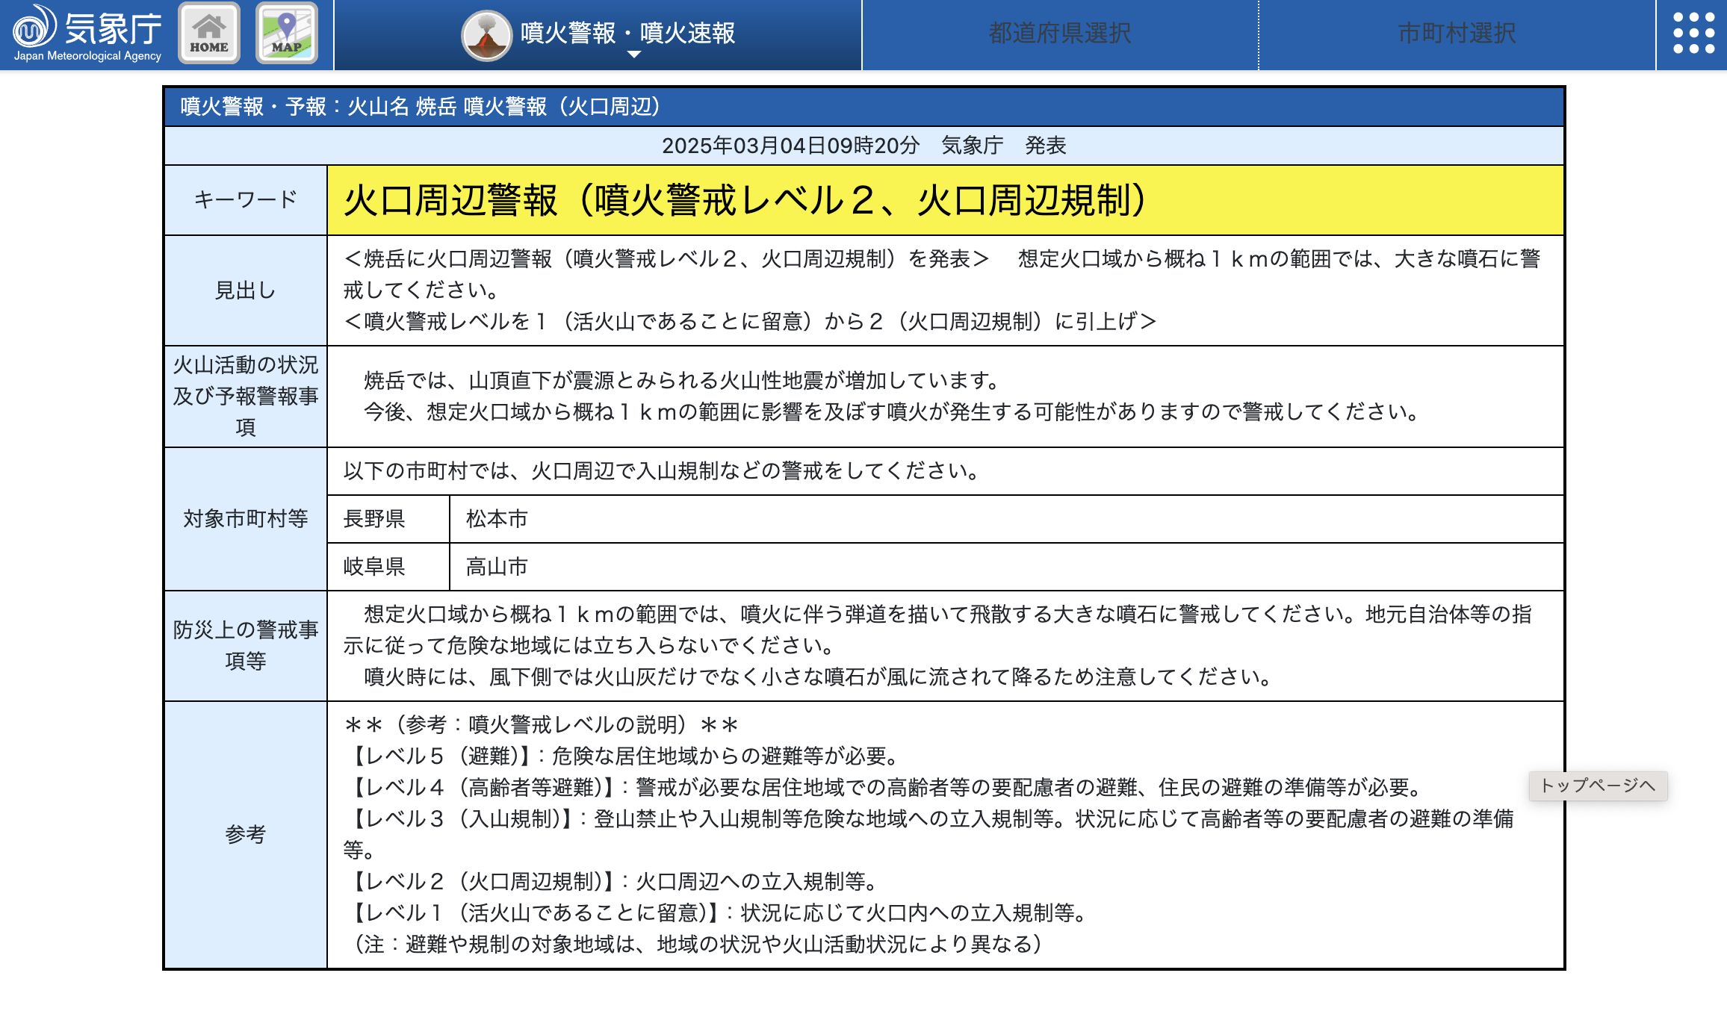Screen dimensions: 1727x1023
Task: Open the MAP icon button
Action: tap(287, 34)
